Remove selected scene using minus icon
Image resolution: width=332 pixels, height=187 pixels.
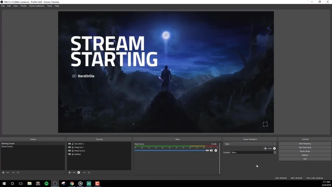point(8,172)
